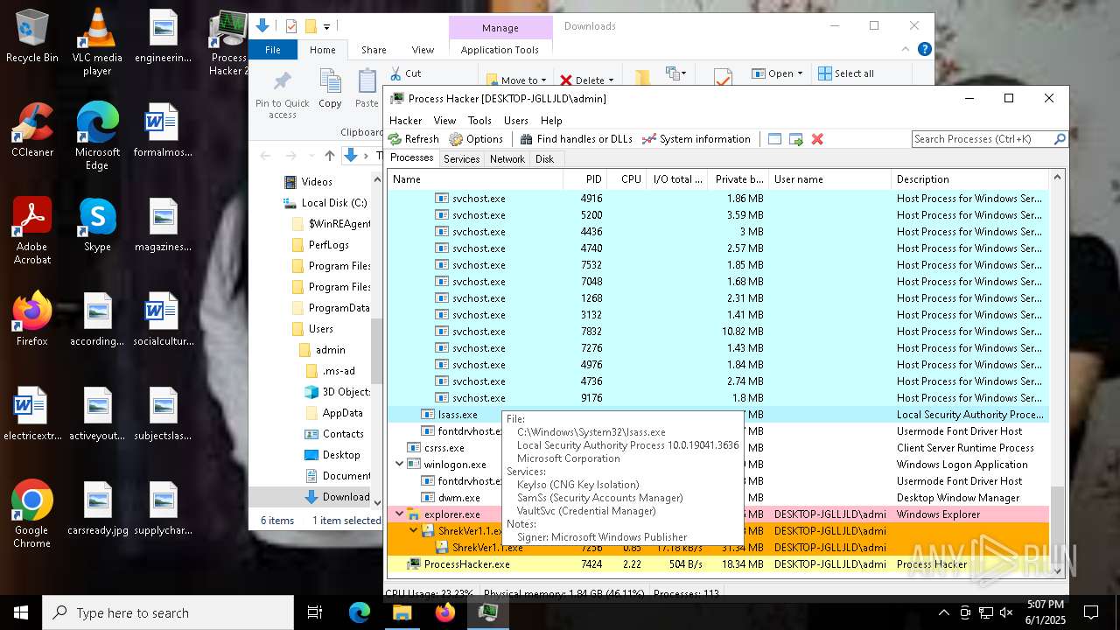Click Cut in the Explorer ribbon
The image size is (1120, 630).
[x=405, y=73]
